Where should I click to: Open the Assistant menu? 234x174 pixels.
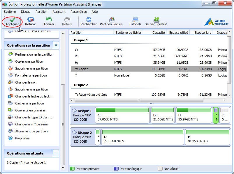point(59,12)
